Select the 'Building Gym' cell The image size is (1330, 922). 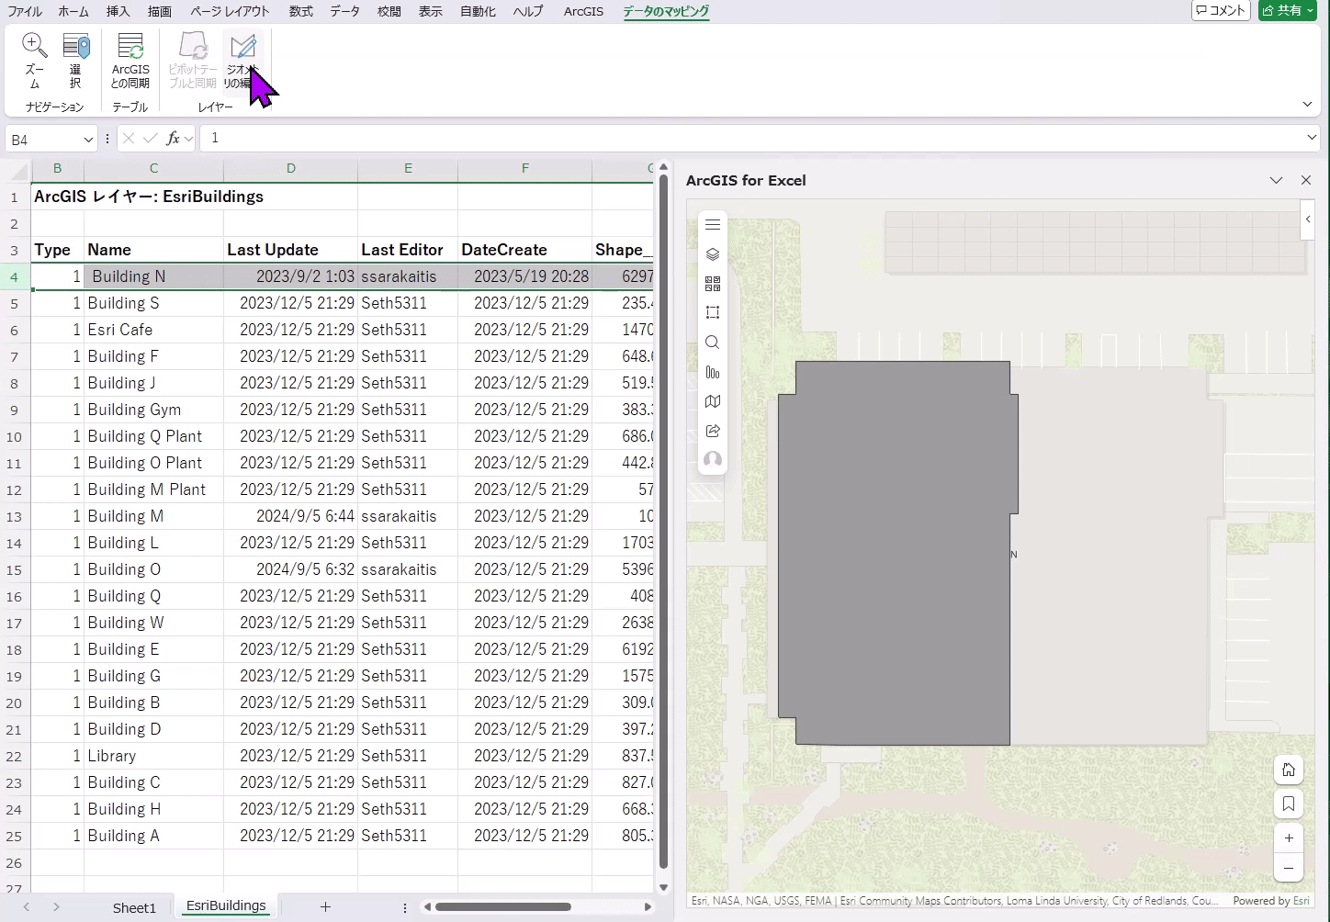[x=153, y=410]
